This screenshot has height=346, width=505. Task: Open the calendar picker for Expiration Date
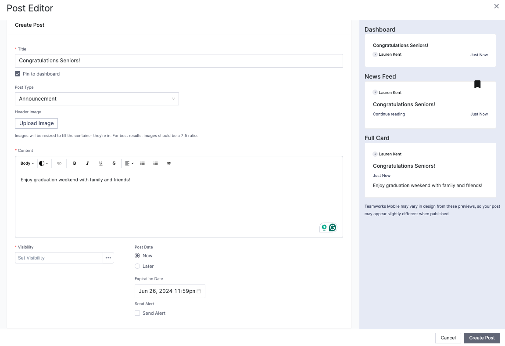(199, 291)
